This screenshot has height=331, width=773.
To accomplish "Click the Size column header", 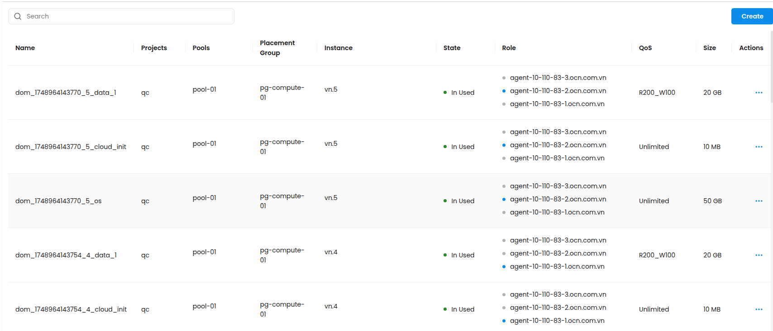I will 709,48.
